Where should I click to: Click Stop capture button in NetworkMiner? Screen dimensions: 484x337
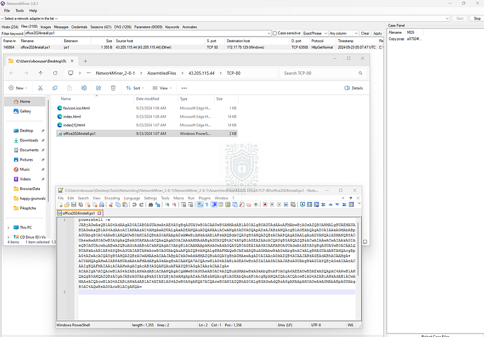477,19
